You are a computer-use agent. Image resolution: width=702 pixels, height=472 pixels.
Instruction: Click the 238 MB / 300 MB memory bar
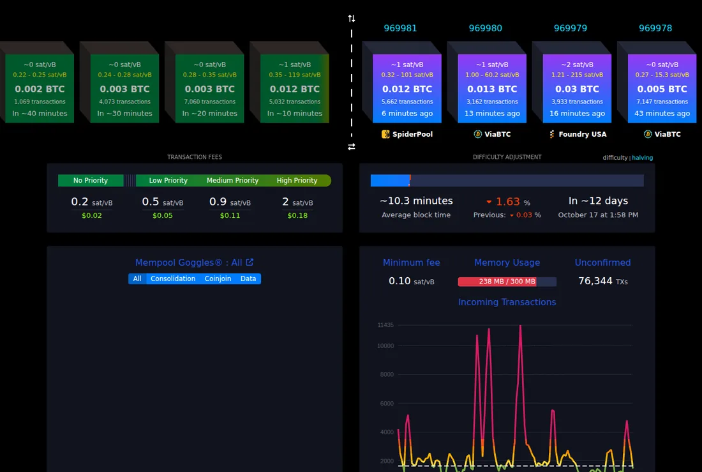tap(507, 282)
